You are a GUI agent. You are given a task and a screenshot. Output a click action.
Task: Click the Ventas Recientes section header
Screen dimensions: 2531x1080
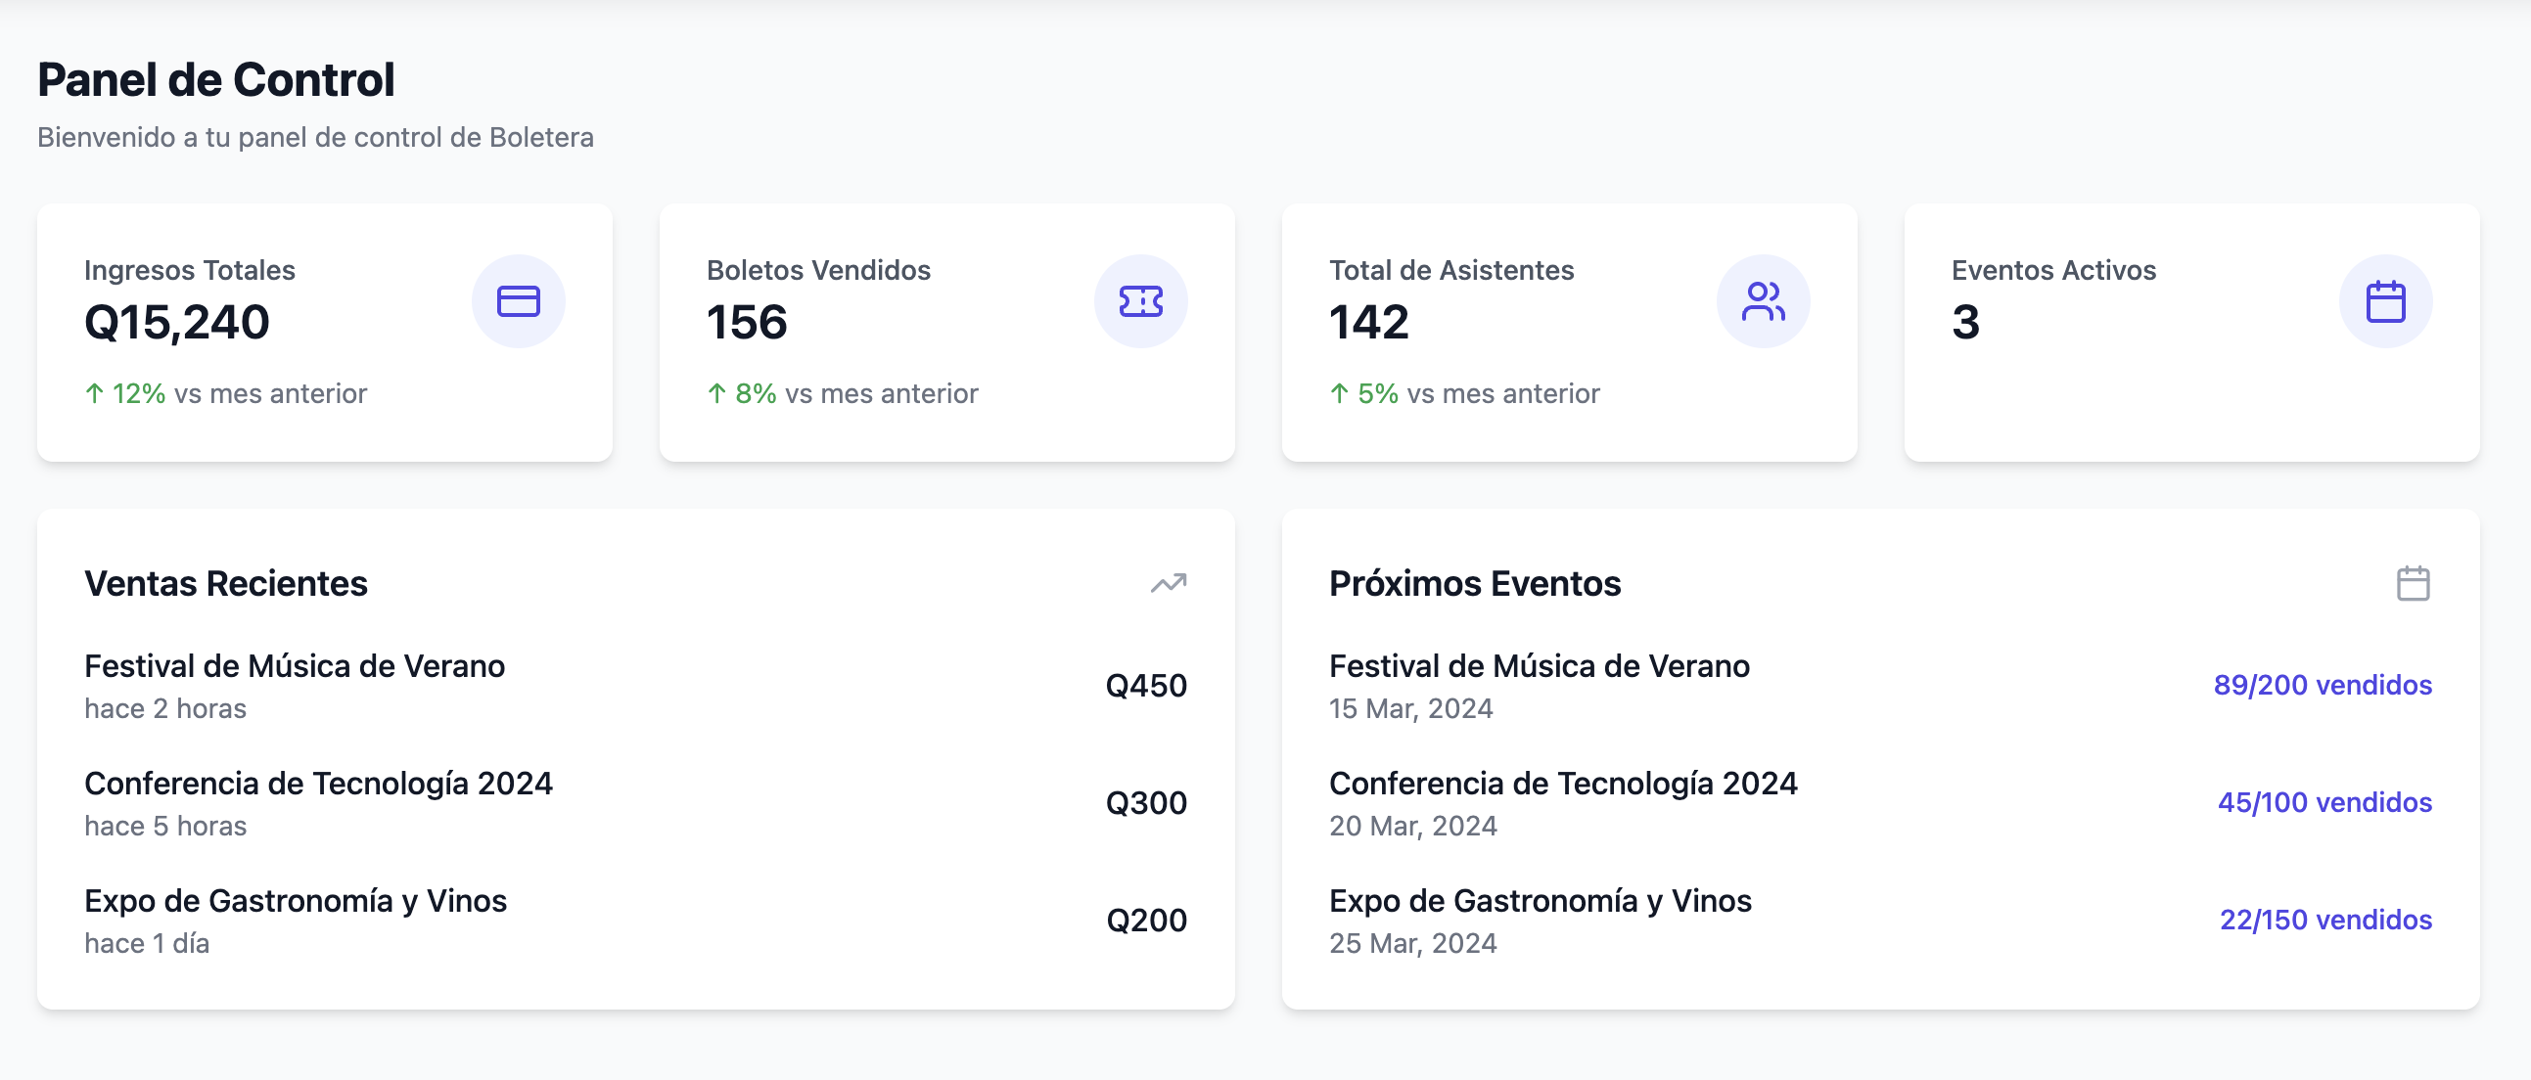tap(227, 583)
